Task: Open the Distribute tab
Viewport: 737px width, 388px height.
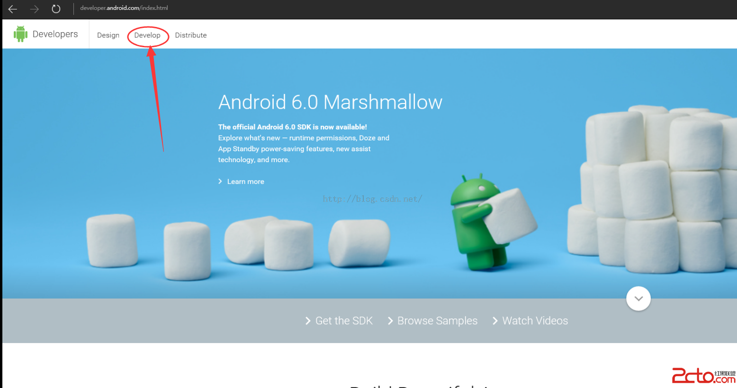Action: click(x=191, y=35)
